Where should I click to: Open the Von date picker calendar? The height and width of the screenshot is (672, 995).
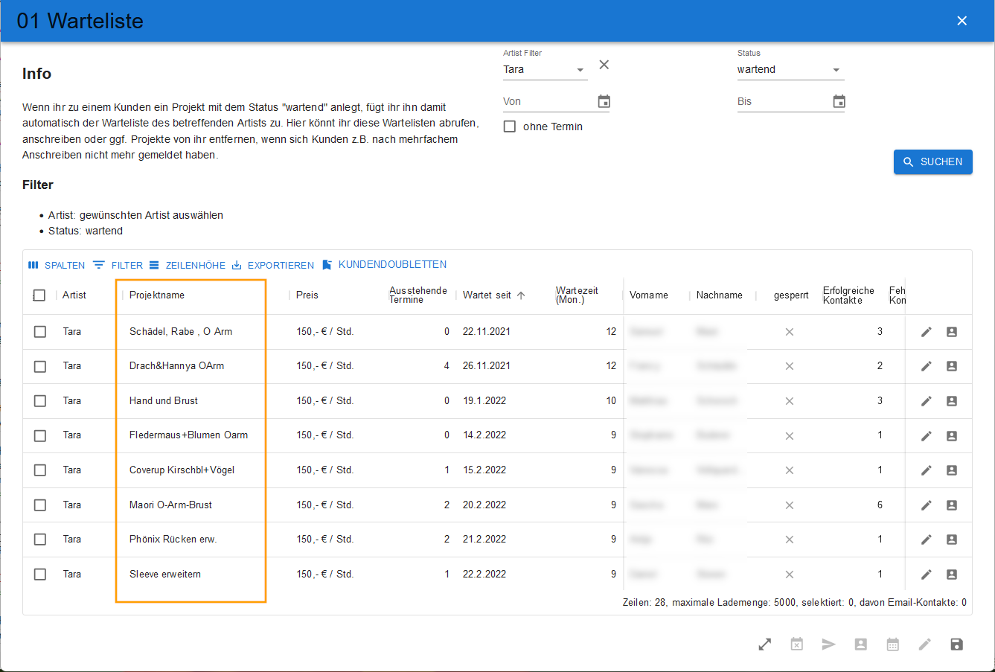point(604,101)
